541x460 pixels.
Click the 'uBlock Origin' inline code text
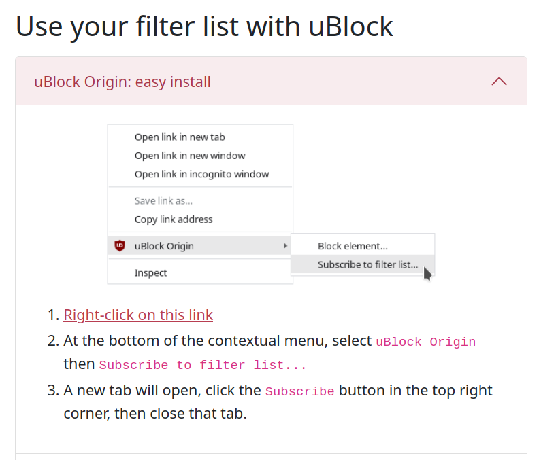(x=425, y=342)
